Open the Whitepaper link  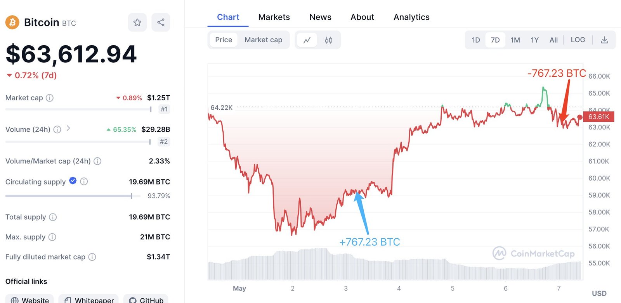[x=89, y=300]
